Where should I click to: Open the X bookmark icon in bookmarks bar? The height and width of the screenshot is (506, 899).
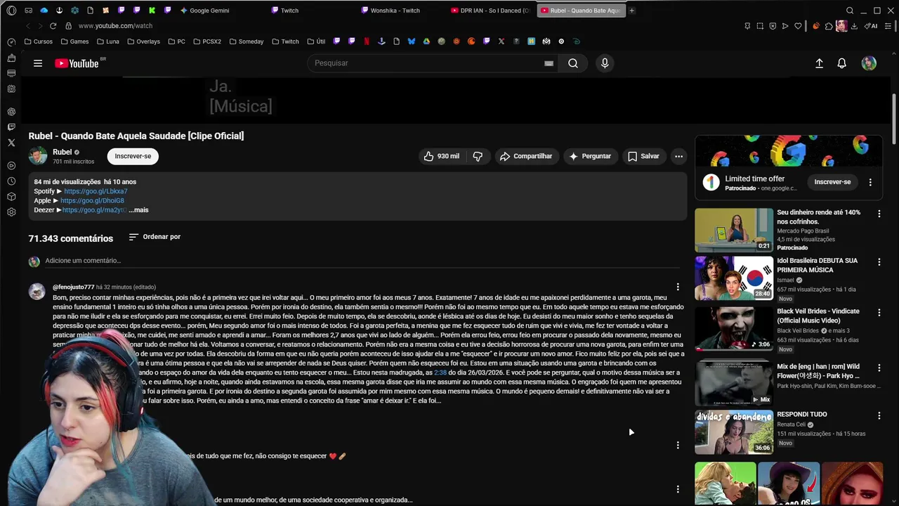pos(501,41)
